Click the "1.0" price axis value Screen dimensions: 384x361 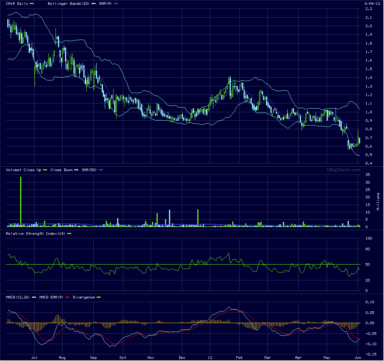point(369,112)
